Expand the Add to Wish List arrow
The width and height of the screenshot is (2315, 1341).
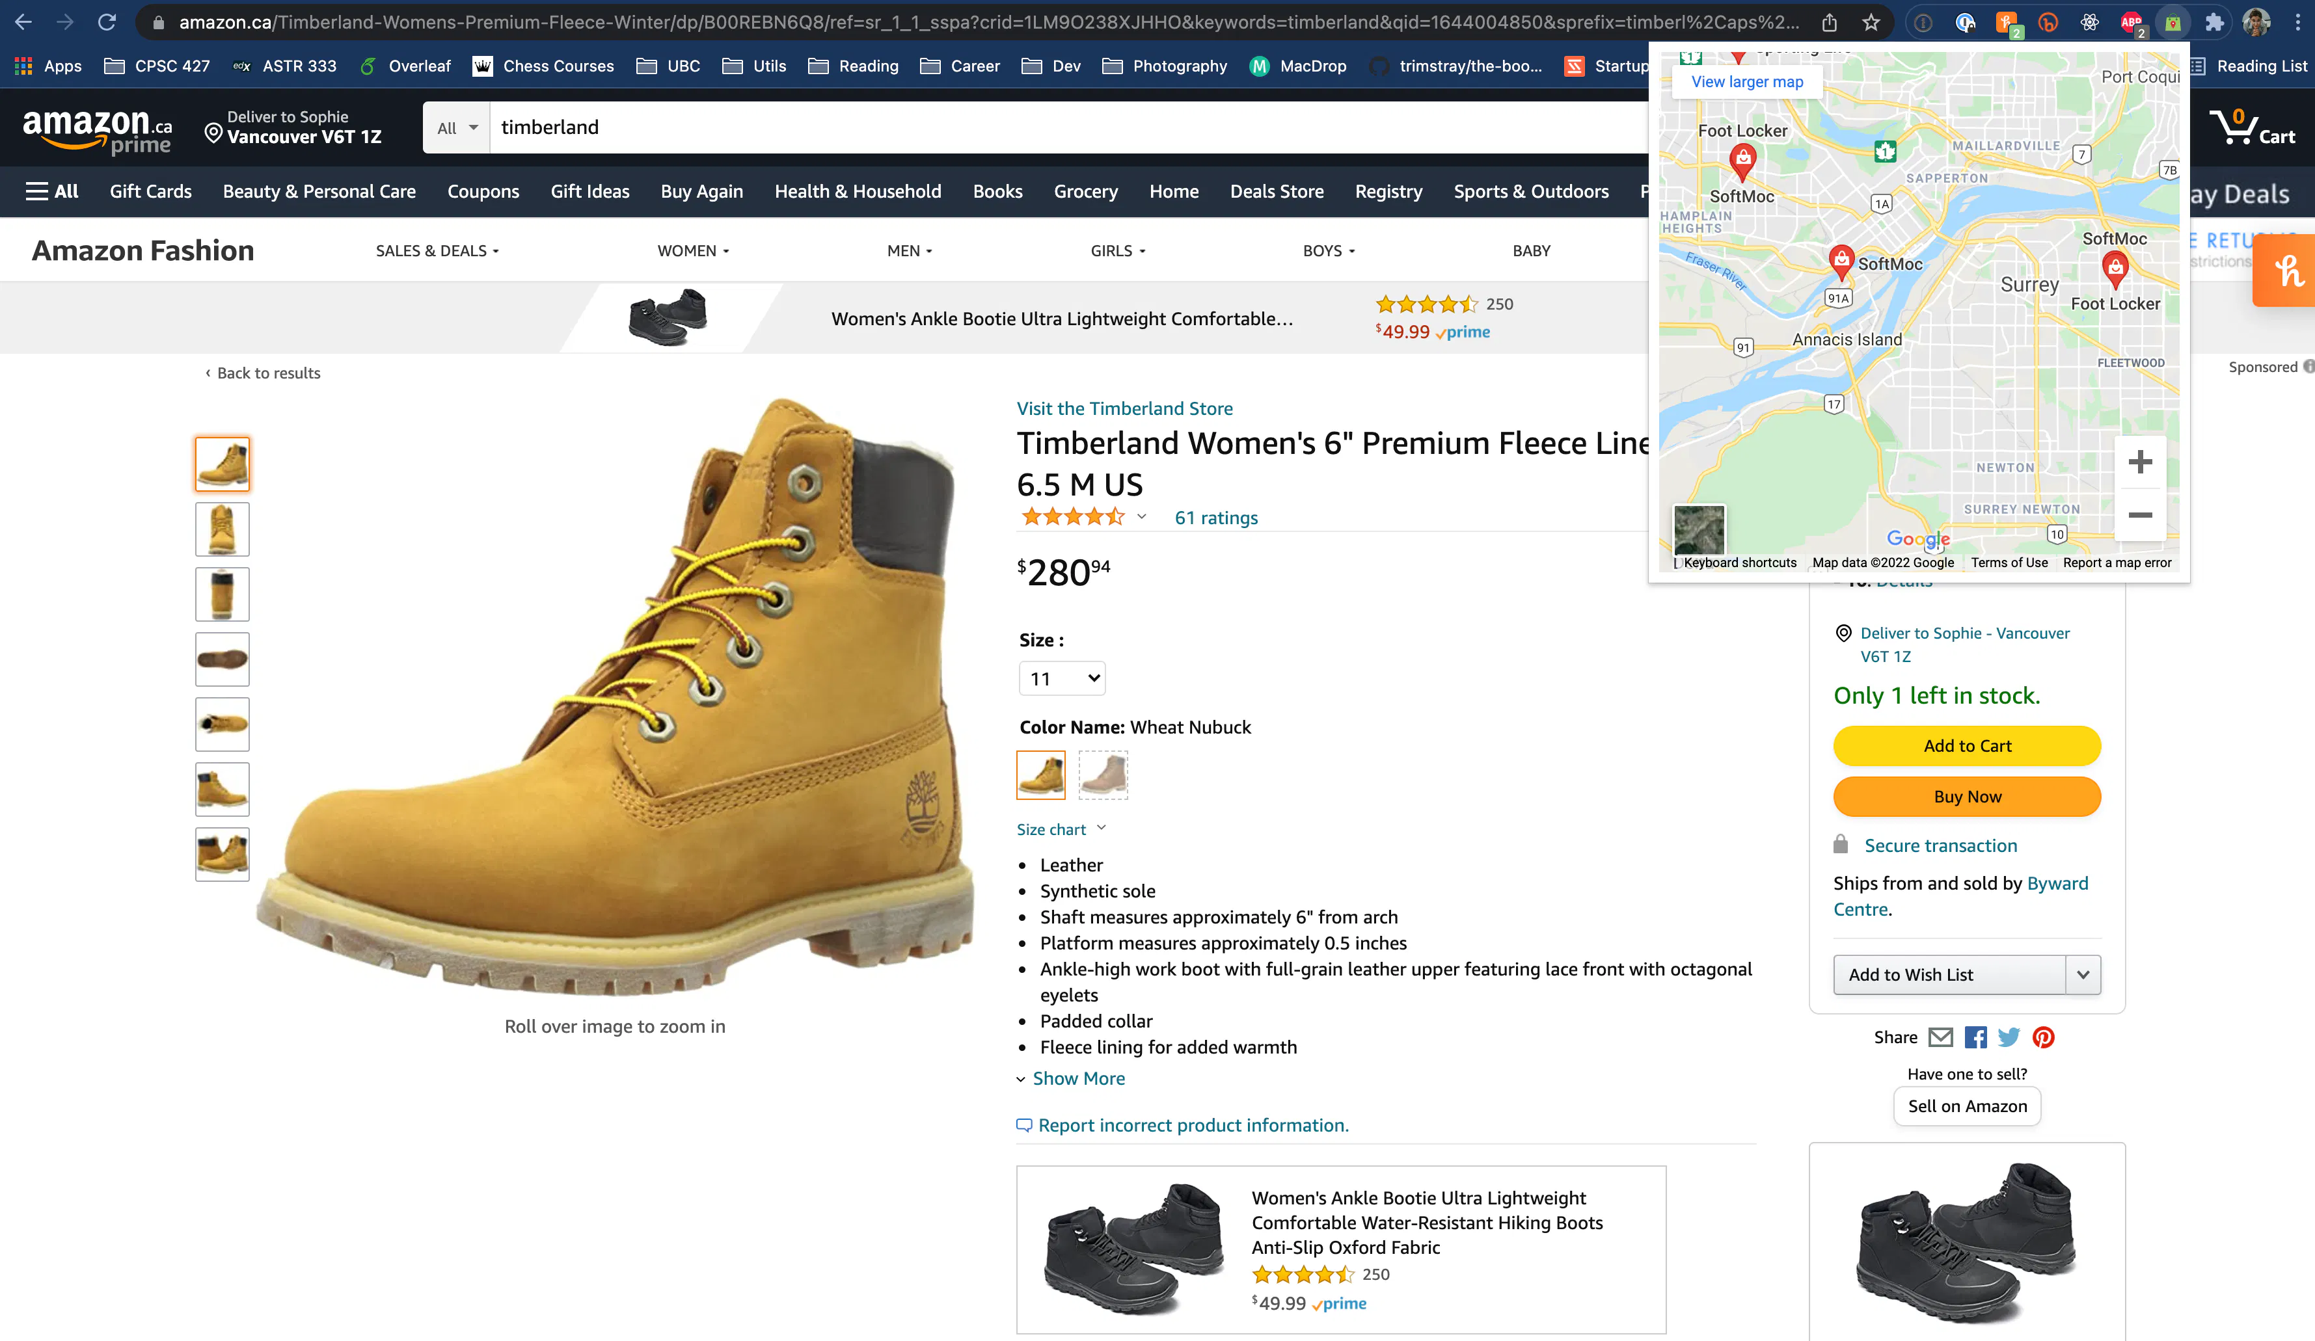[x=2083, y=974]
